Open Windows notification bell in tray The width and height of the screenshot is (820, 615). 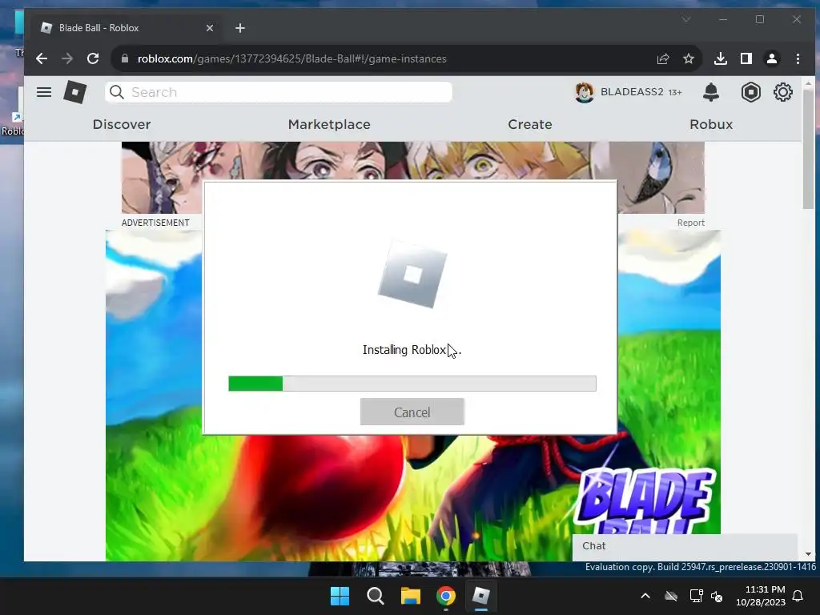coord(798,596)
